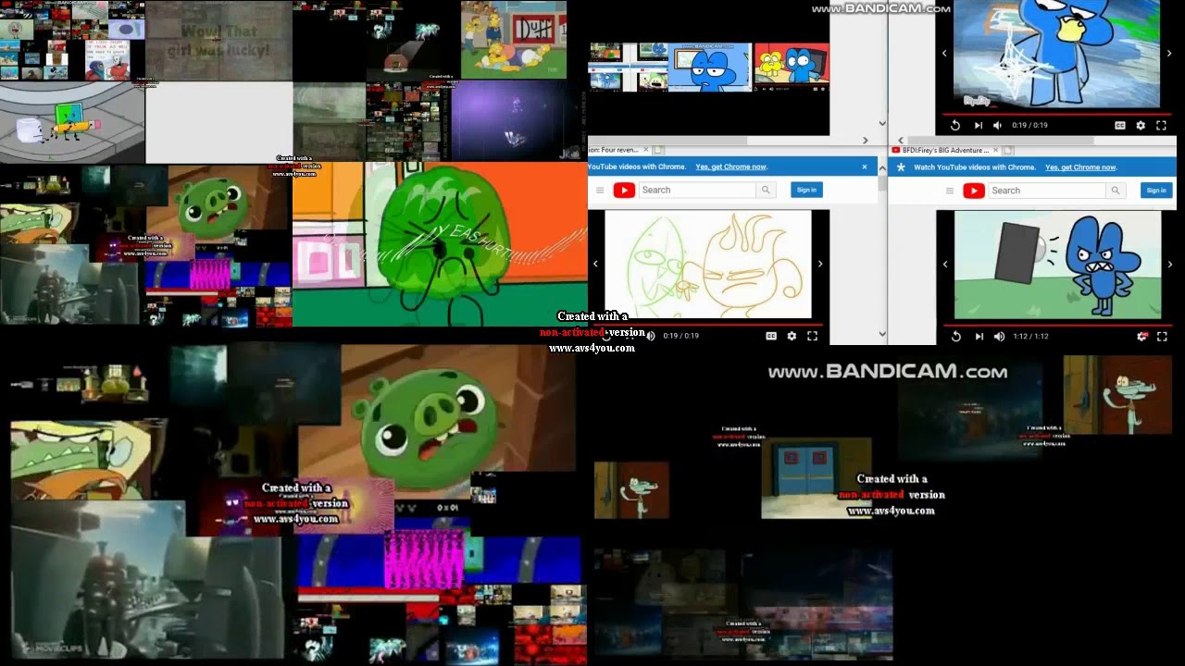The height and width of the screenshot is (666, 1185).
Task: Click the '1:12 / 1:12' time display
Action: pos(1030,337)
